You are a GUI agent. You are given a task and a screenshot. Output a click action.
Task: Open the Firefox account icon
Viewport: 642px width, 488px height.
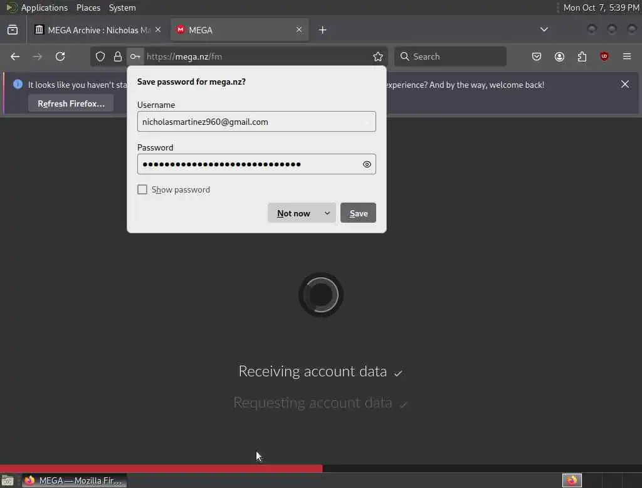coord(559,56)
